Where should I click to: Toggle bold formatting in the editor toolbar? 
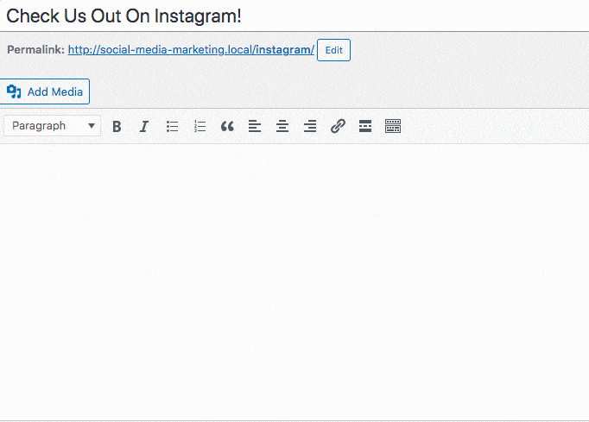point(117,126)
